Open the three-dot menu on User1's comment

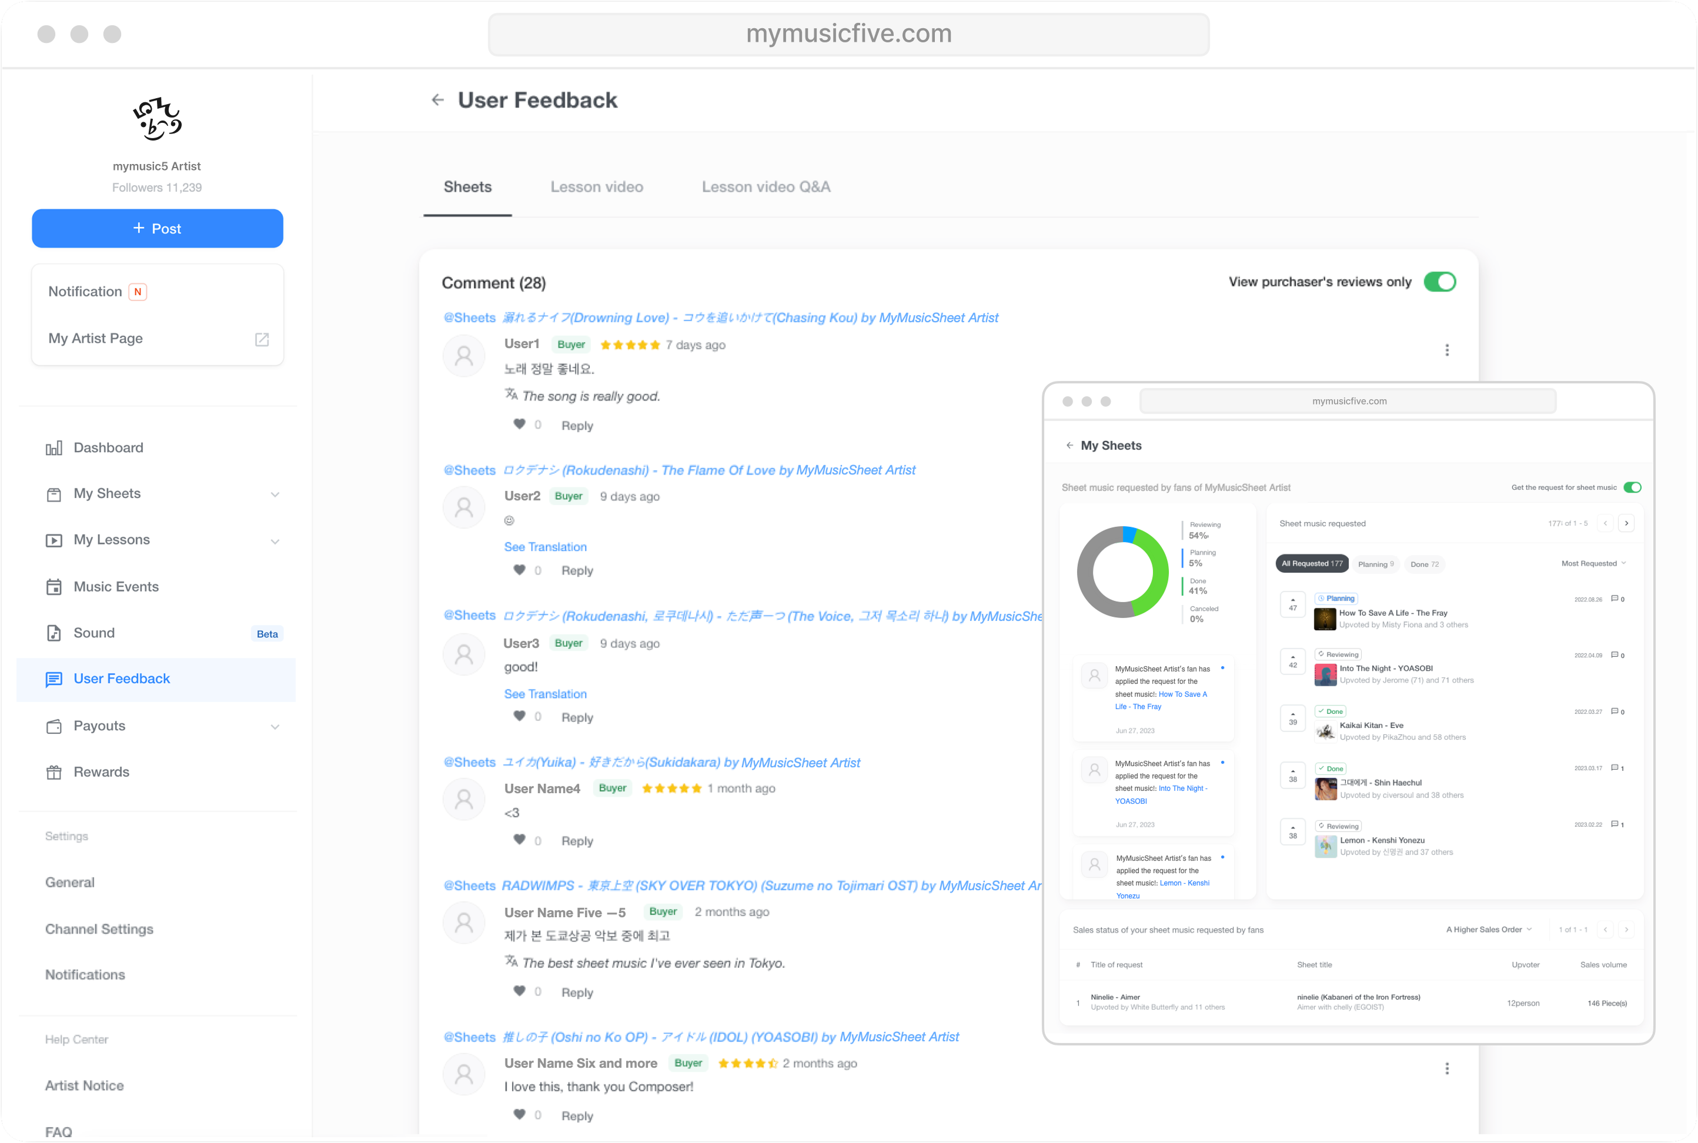pyautogui.click(x=1446, y=350)
